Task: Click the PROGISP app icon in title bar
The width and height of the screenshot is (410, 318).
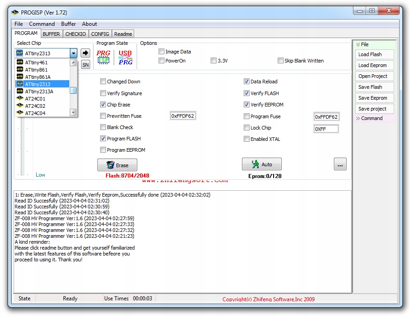Action: (x=15, y=12)
